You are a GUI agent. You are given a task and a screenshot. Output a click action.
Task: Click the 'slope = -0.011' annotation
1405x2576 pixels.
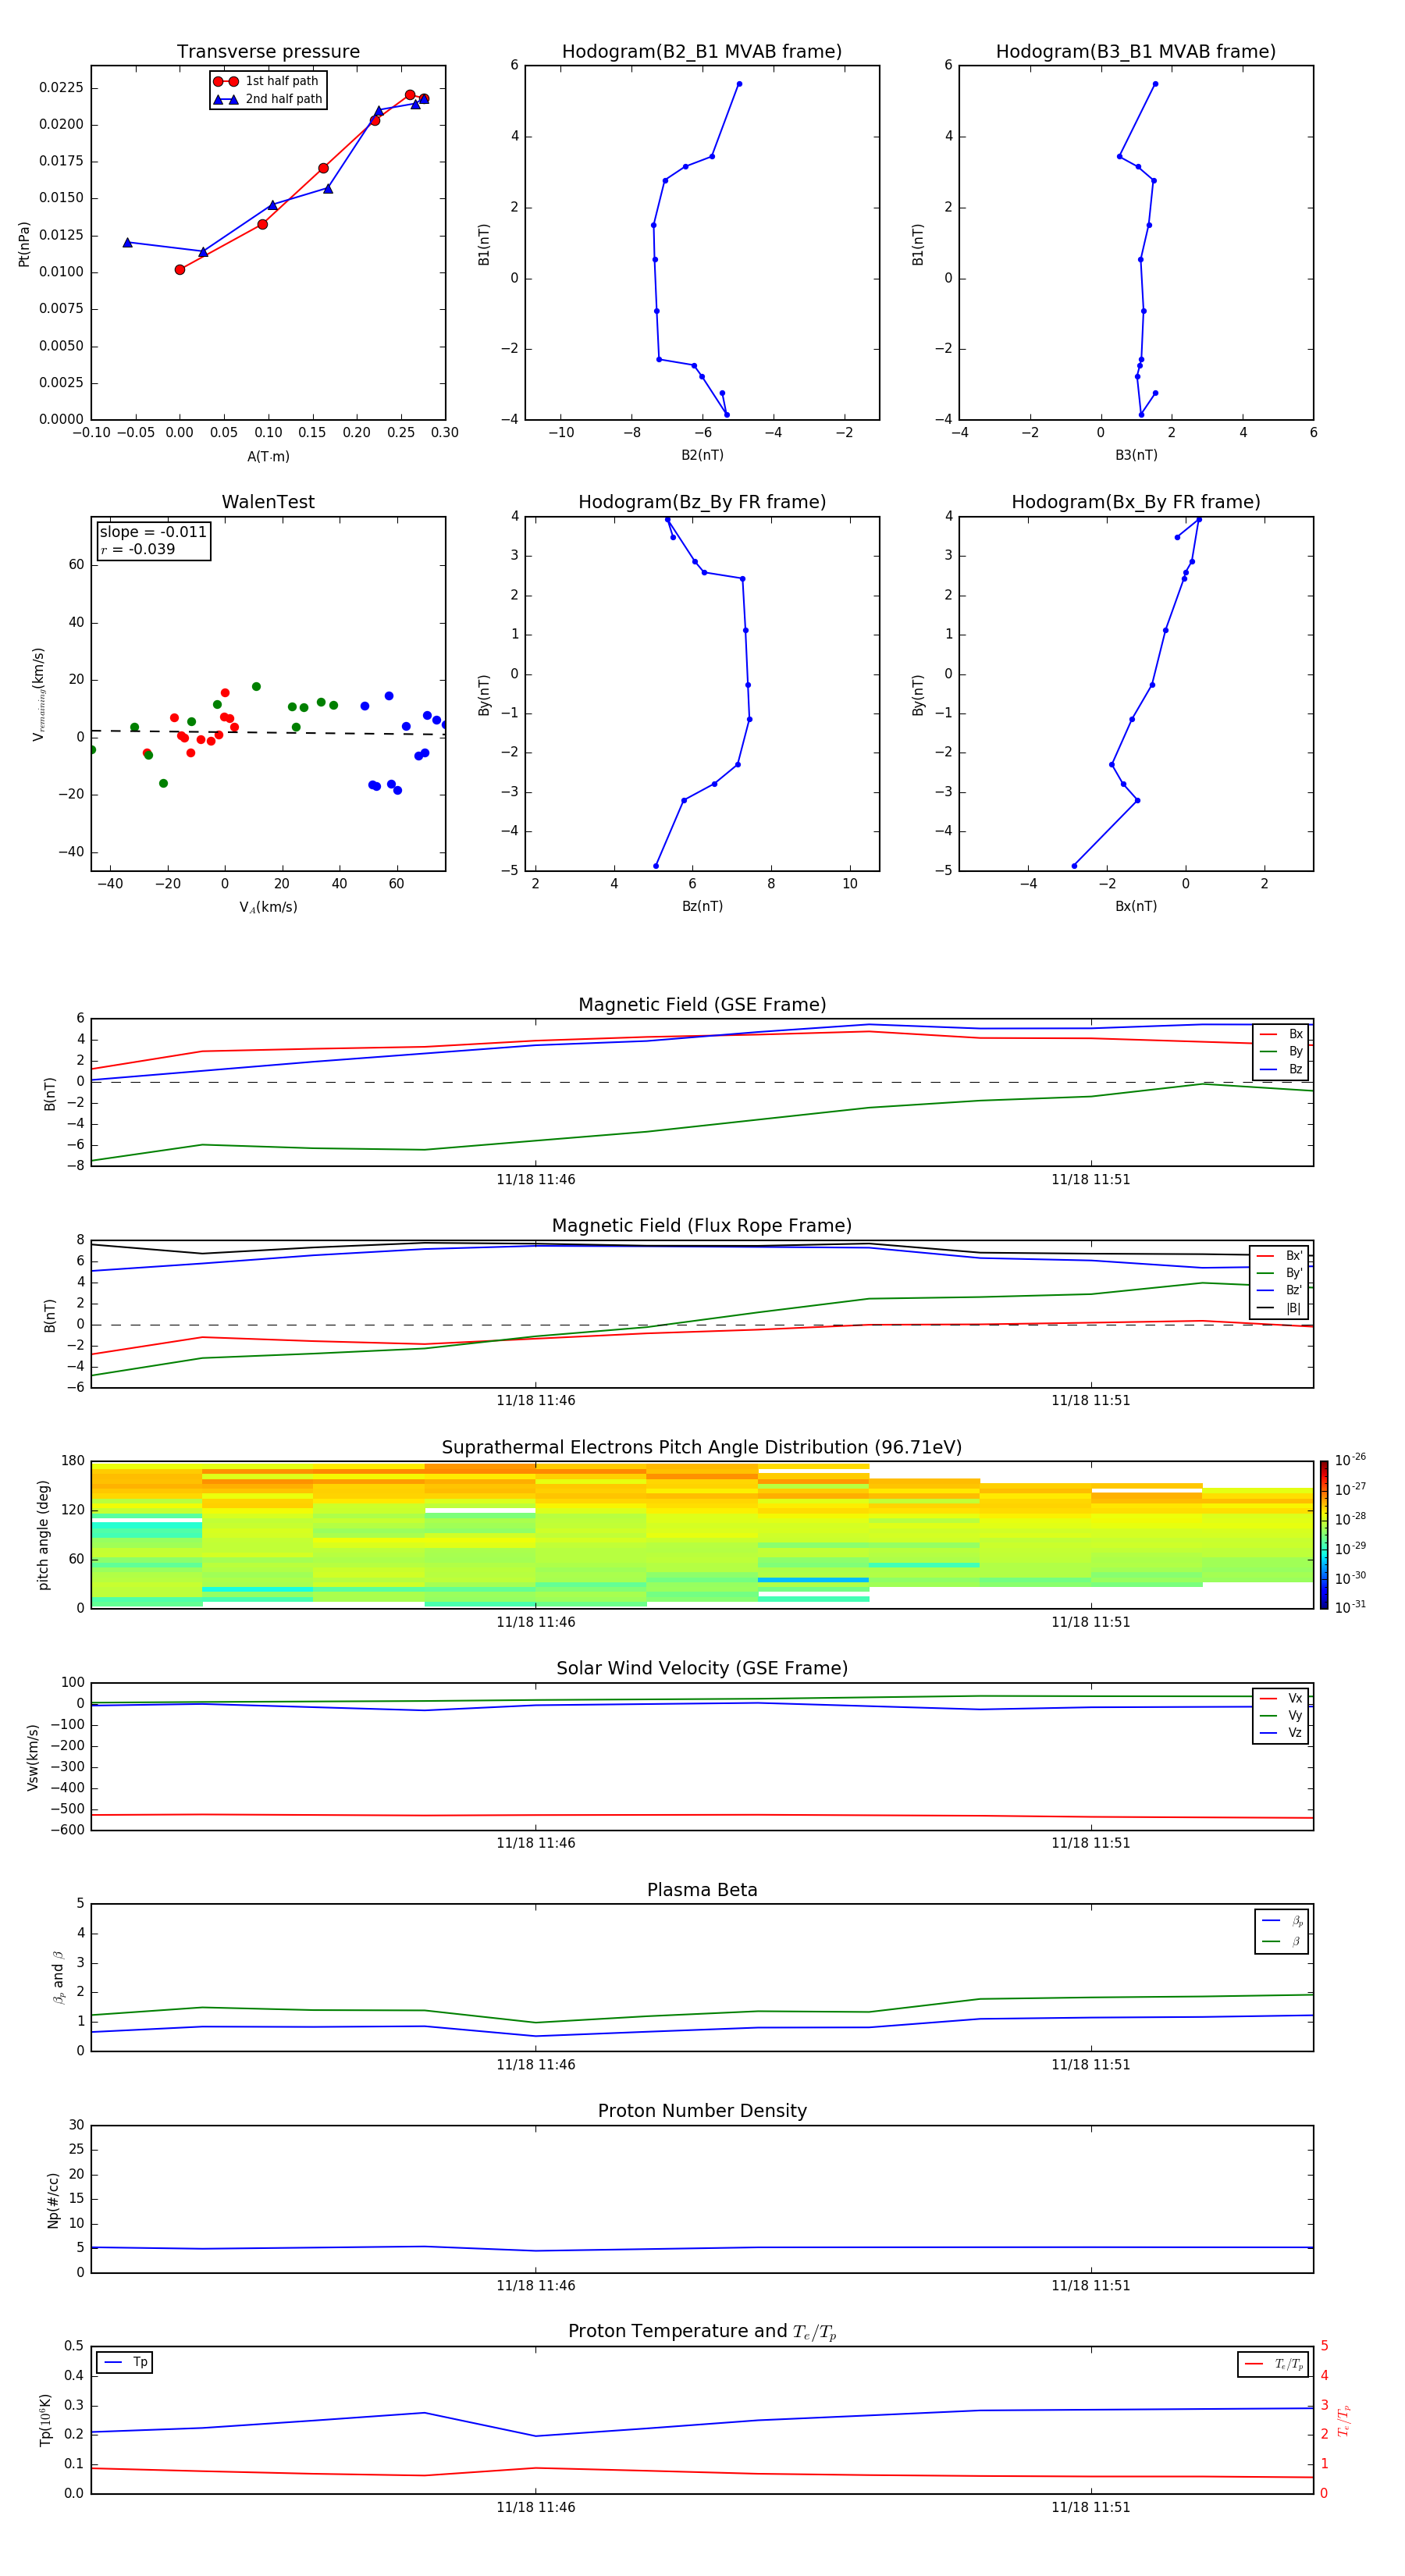pyautogui.click(x=153, y=532)
